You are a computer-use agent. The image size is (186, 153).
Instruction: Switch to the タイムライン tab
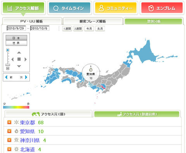tap(70, 8)
